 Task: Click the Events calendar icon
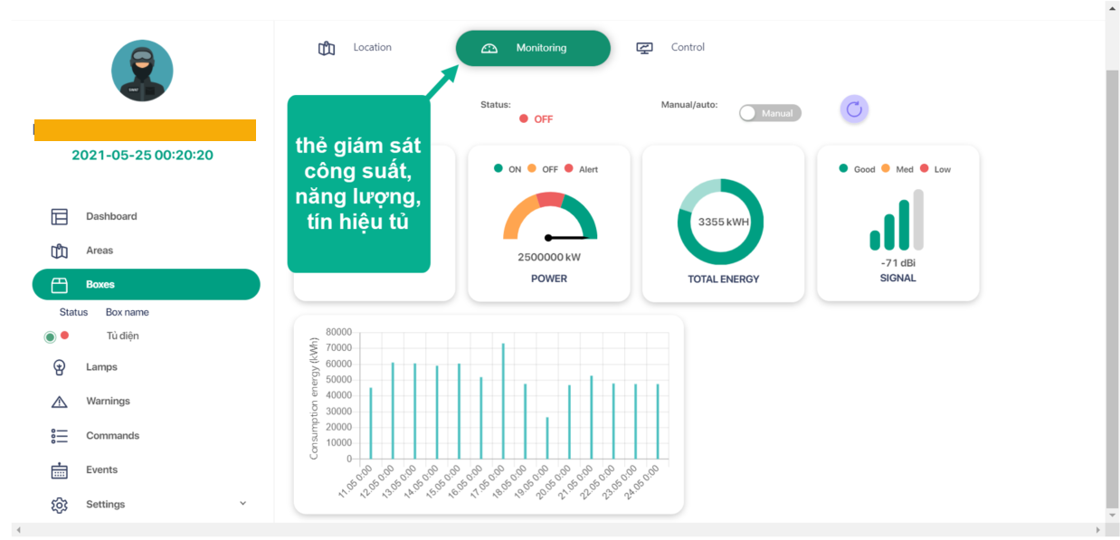(x=60, y=470)
